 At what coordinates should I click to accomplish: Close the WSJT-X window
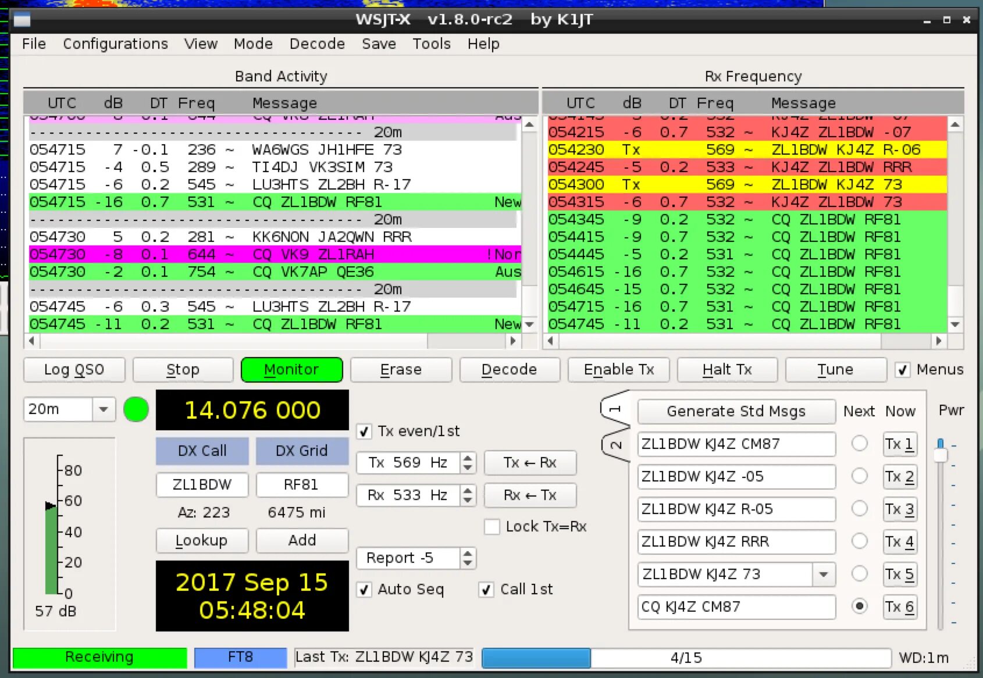[967, 20]
